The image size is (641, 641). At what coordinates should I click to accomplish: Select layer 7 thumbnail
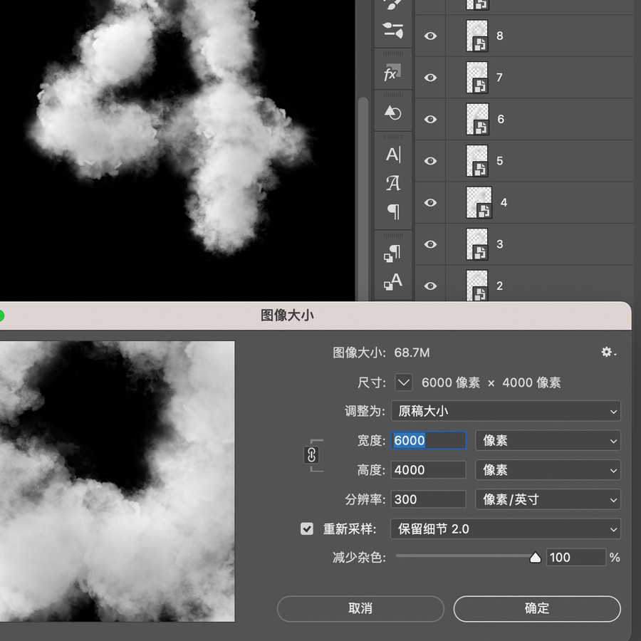(x=476, y=78)
